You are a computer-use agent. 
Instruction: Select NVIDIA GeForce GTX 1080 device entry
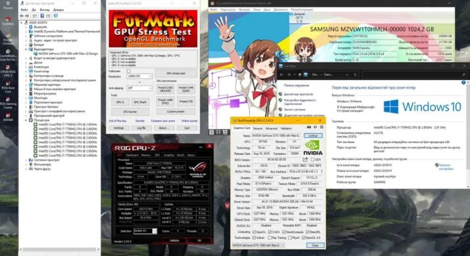click(68, 54)
